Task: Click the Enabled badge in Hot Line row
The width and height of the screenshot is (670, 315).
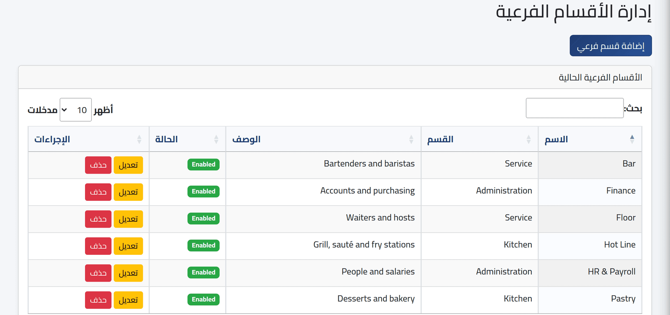Action: tap(204, 246)
